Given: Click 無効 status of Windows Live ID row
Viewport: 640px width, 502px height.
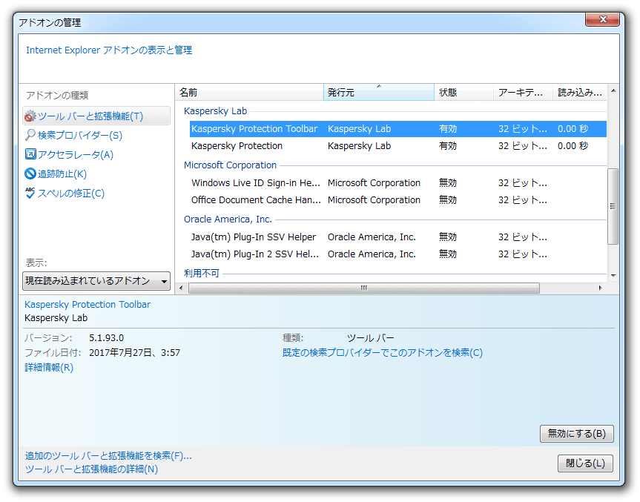Looking at the screenshot, I should [x=448, y=183].
